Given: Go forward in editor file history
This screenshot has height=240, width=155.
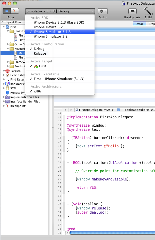Looking at the screenshot, I should pyautogui.click(x=71, y=110).
